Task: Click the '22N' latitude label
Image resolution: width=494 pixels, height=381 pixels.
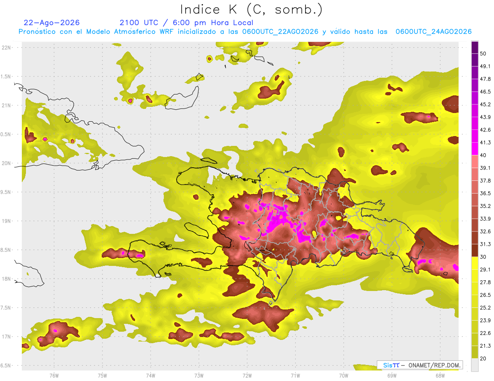Action: 6,47
